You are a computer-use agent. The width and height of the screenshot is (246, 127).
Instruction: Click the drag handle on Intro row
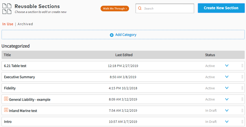[x=242, y=122]
